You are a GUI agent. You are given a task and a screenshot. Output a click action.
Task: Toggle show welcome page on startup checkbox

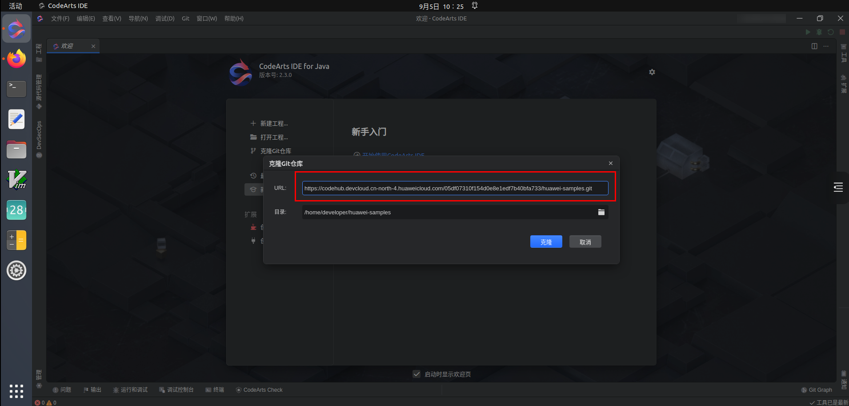(x=416, y=374)
